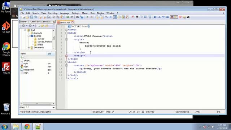Open the Edit menu
Viewport: 231px width, 130px height.
pyautogui.click(x=28, y=13)
